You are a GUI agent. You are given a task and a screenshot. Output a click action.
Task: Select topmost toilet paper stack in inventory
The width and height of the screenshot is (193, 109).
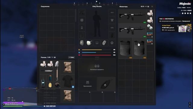[x=150, y=13]
